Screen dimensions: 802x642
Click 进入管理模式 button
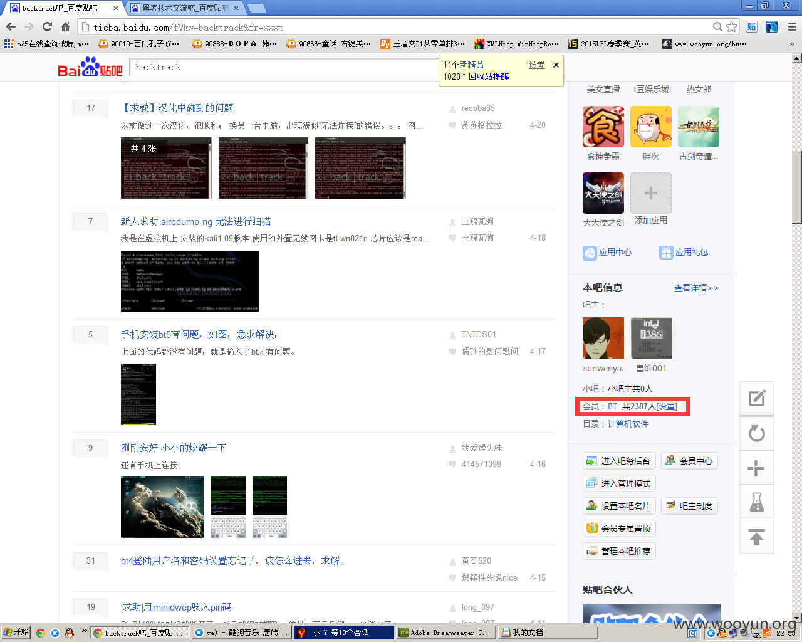click(619, 483)
